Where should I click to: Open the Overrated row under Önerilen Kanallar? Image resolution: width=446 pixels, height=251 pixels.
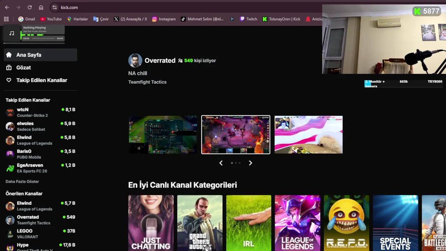click(x=40, y=220)
